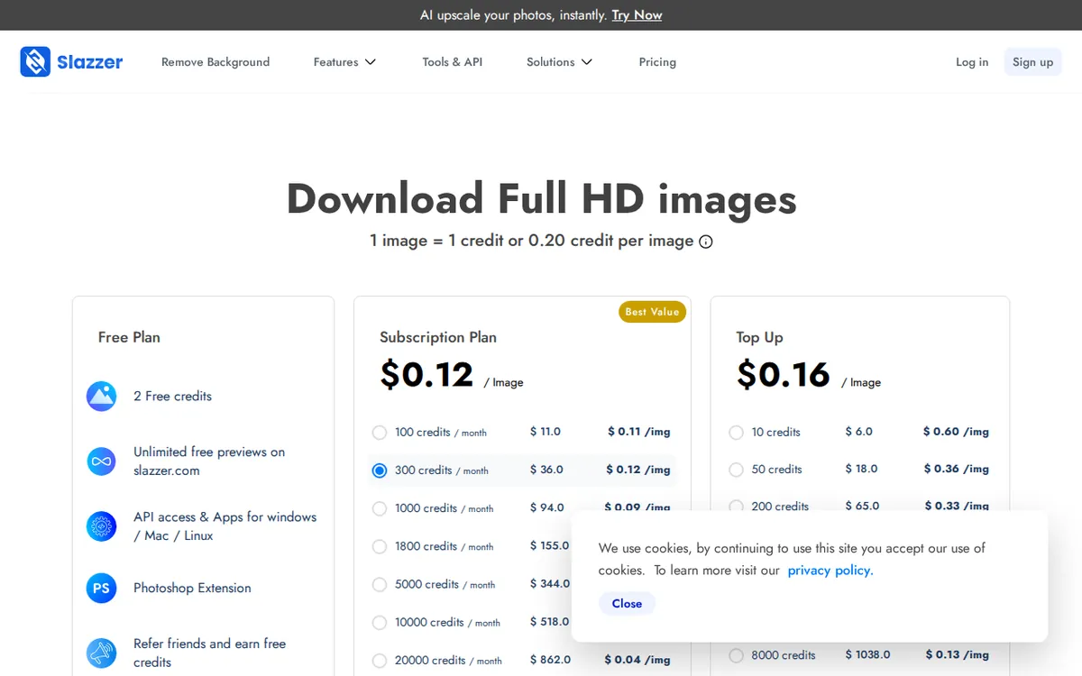Click the $ 1038.0 top up price
Image resolution: width=1082 pixels, height=676 pixels.
pyautogui.click(x=867, y=654)
